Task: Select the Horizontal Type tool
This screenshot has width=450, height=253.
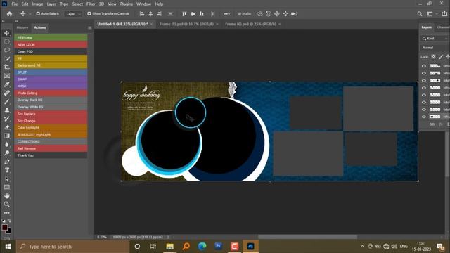Action: click(6, 170)
